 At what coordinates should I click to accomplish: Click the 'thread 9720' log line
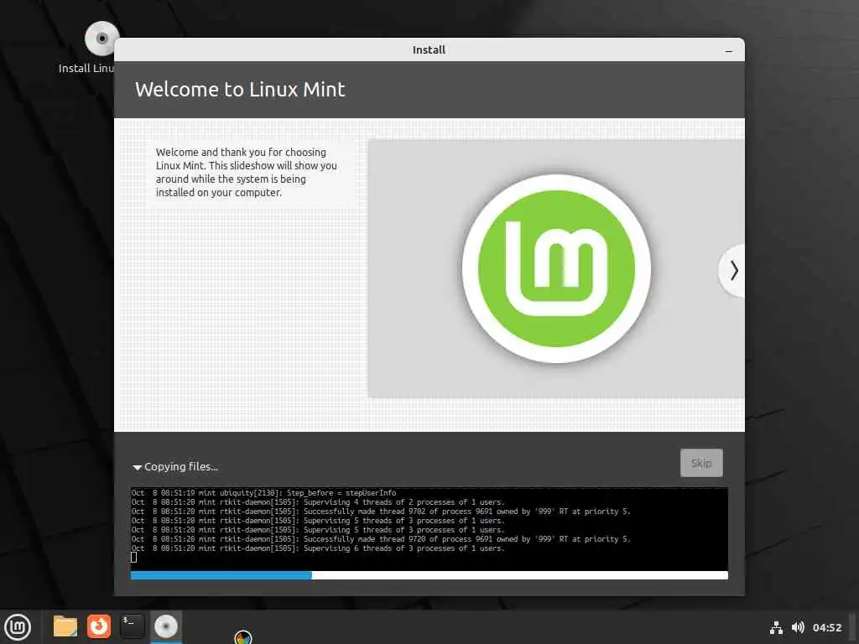click(381, 539)
